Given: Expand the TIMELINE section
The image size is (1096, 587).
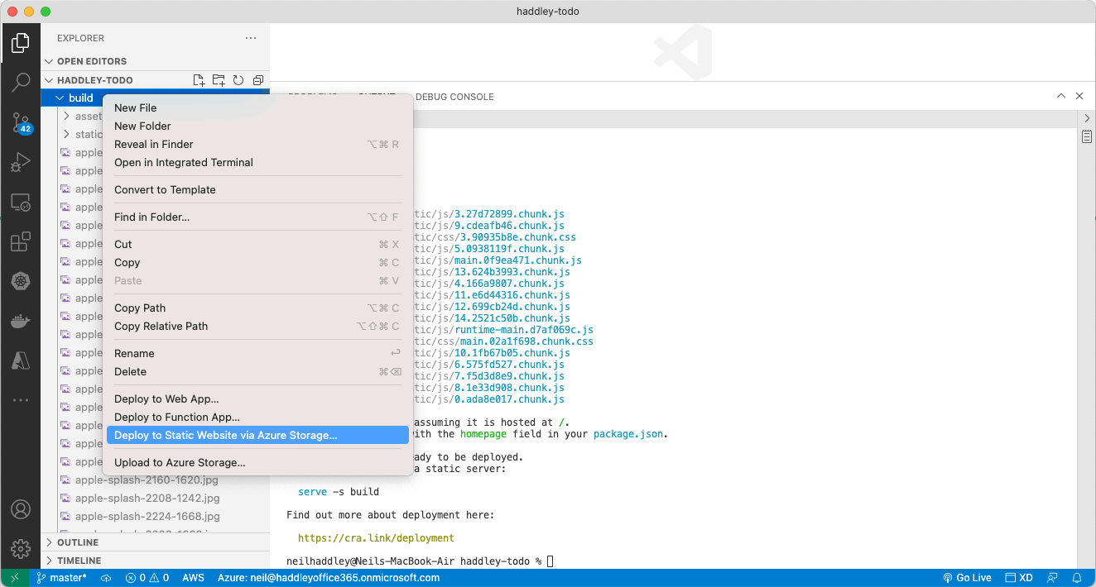Looking at the screenshot, I should point(79,561).
